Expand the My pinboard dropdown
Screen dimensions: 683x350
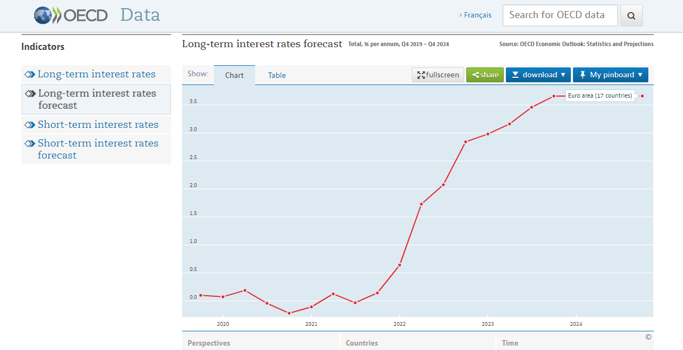click(x=610, y=75)
